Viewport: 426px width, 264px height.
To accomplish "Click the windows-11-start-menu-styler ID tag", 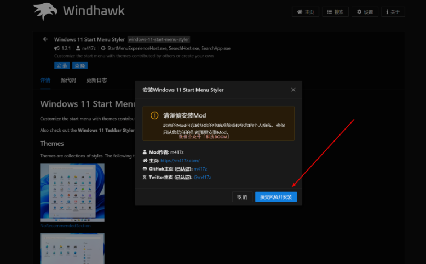I will pos(159,39).
